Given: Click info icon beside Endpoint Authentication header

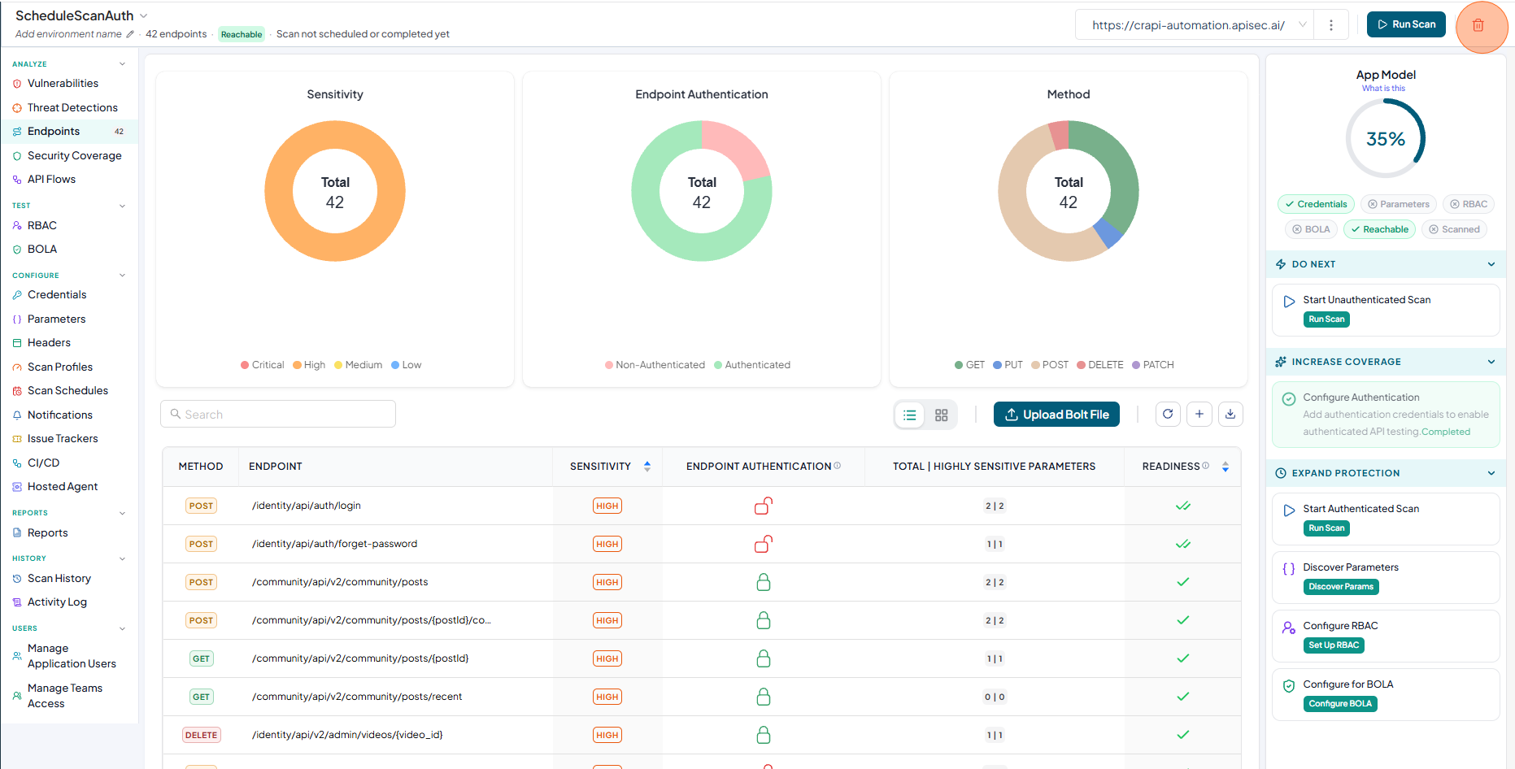Looking at the screenshot, I should pyautogui.click(x=838, y=466).
